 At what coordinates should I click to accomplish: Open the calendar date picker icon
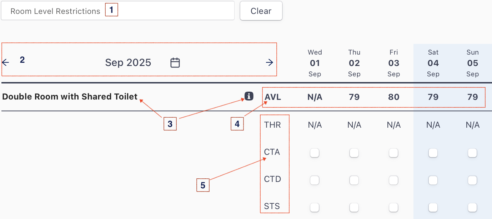coord(175,63)
